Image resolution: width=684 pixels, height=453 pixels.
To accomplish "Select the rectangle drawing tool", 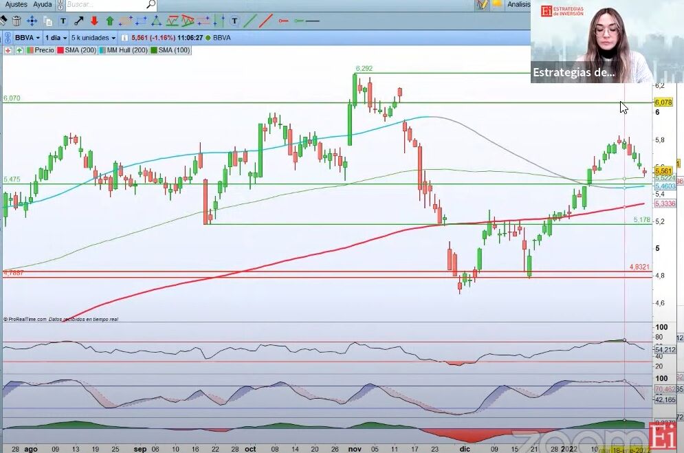I will point(141,21).
